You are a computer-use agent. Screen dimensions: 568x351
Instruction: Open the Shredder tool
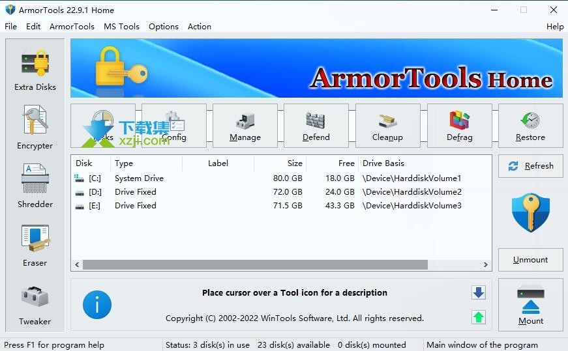[35, 186]
